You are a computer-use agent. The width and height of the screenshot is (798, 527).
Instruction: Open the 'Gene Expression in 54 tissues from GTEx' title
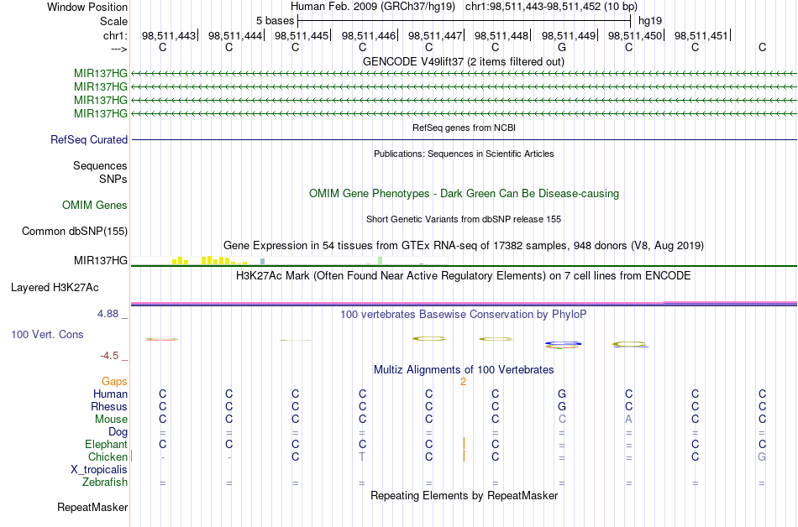click(x=464, y=246)
